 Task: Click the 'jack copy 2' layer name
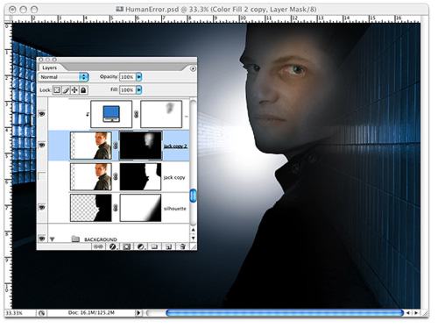[x=175, y=146]
